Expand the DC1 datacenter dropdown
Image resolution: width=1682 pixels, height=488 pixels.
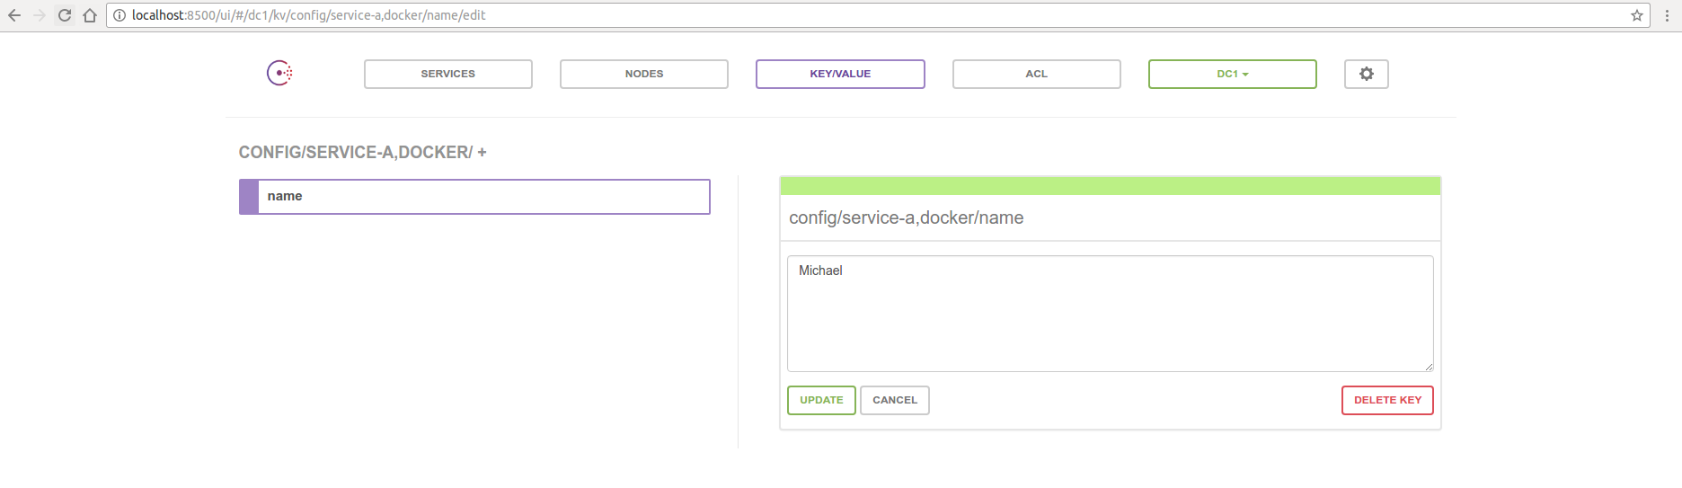coord(1232,74)
